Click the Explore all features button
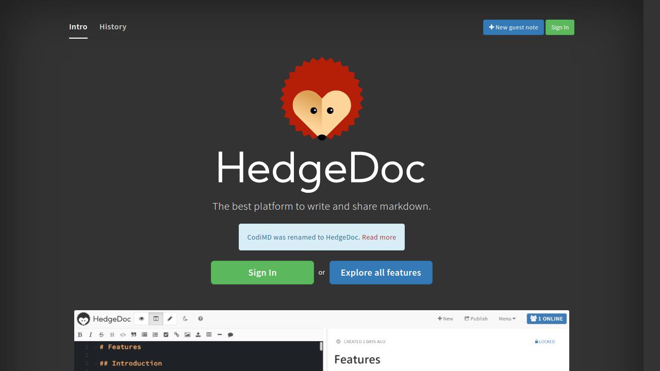Screen dimensions: 660x371 pos(381,273)
